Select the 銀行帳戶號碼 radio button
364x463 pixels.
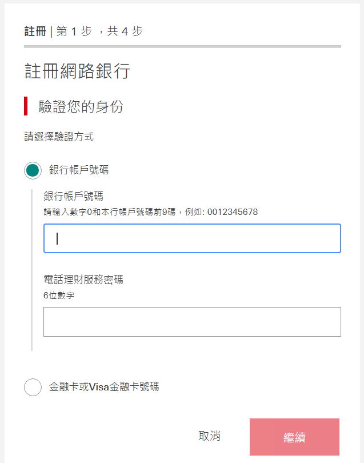click(33, 170)
